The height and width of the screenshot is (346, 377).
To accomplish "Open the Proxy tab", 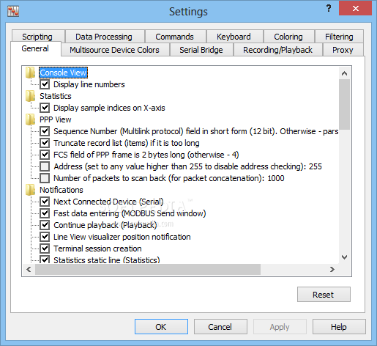I will [343, 50].
